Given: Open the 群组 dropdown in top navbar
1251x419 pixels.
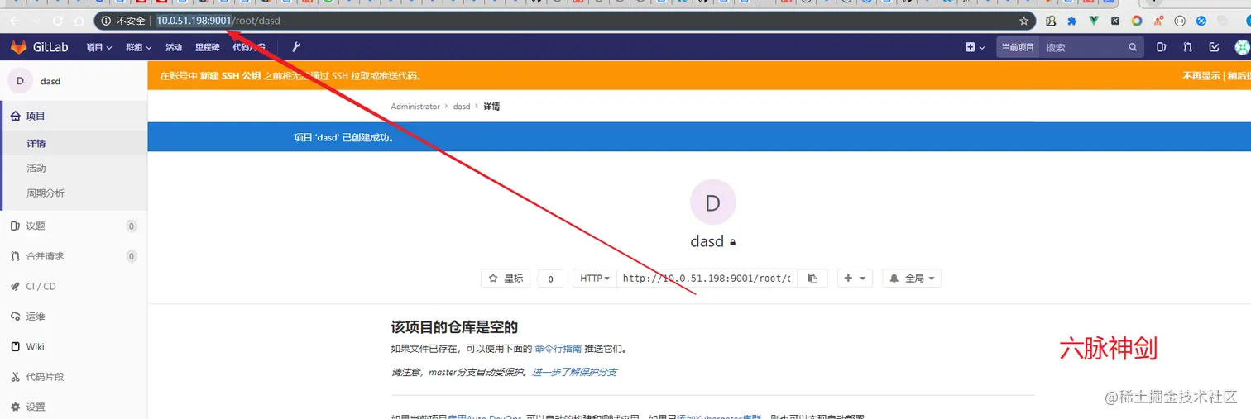Looking at the screenshot, I should (x=138, y=47).
